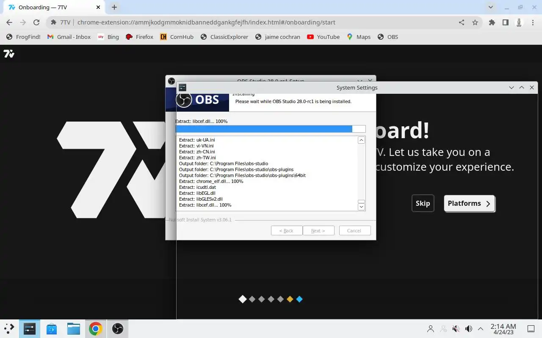This screenshot has width=542, height=338.
Task: Bookmark this page with star icon
Action: [x=475, y=22]
